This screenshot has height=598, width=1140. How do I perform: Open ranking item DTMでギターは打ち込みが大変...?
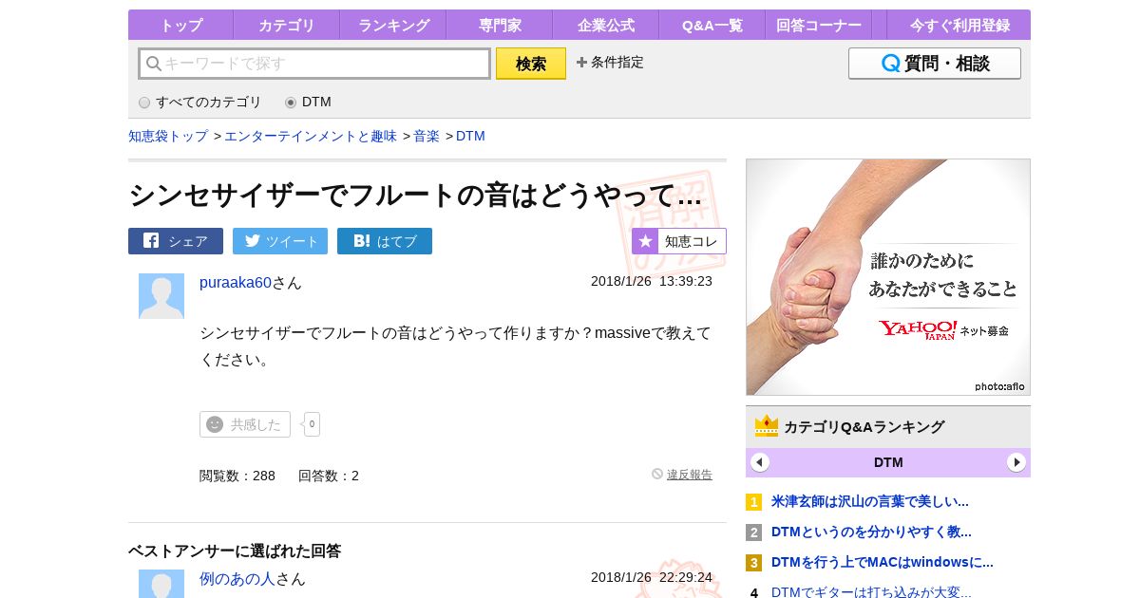click(x=871, y=591)
